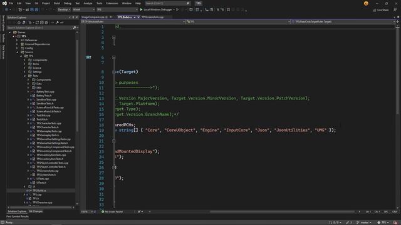This screenshot has height=225, width=401.
Task: Close the Solution Explorer panel
Action: [76, 17]
